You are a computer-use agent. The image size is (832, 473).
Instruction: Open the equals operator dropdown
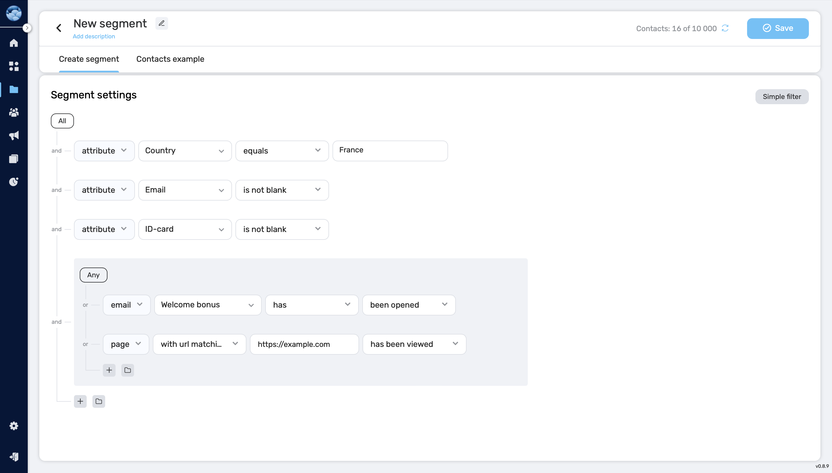[x=282, y=151]
